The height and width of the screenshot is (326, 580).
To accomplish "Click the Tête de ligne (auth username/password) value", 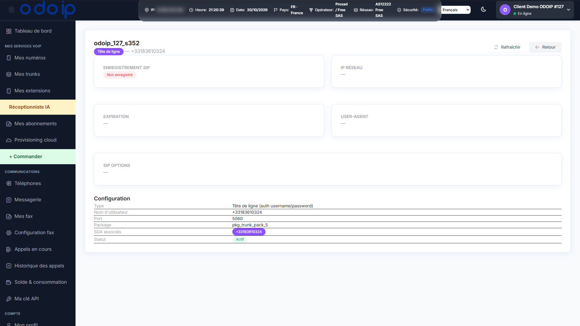I will [272, 206].
